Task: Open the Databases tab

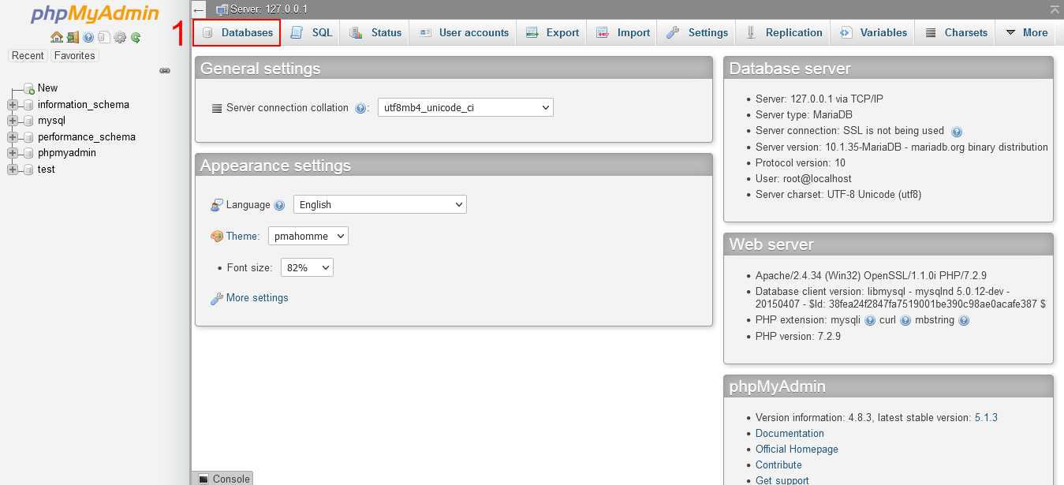Action: [x=237, y=32]
